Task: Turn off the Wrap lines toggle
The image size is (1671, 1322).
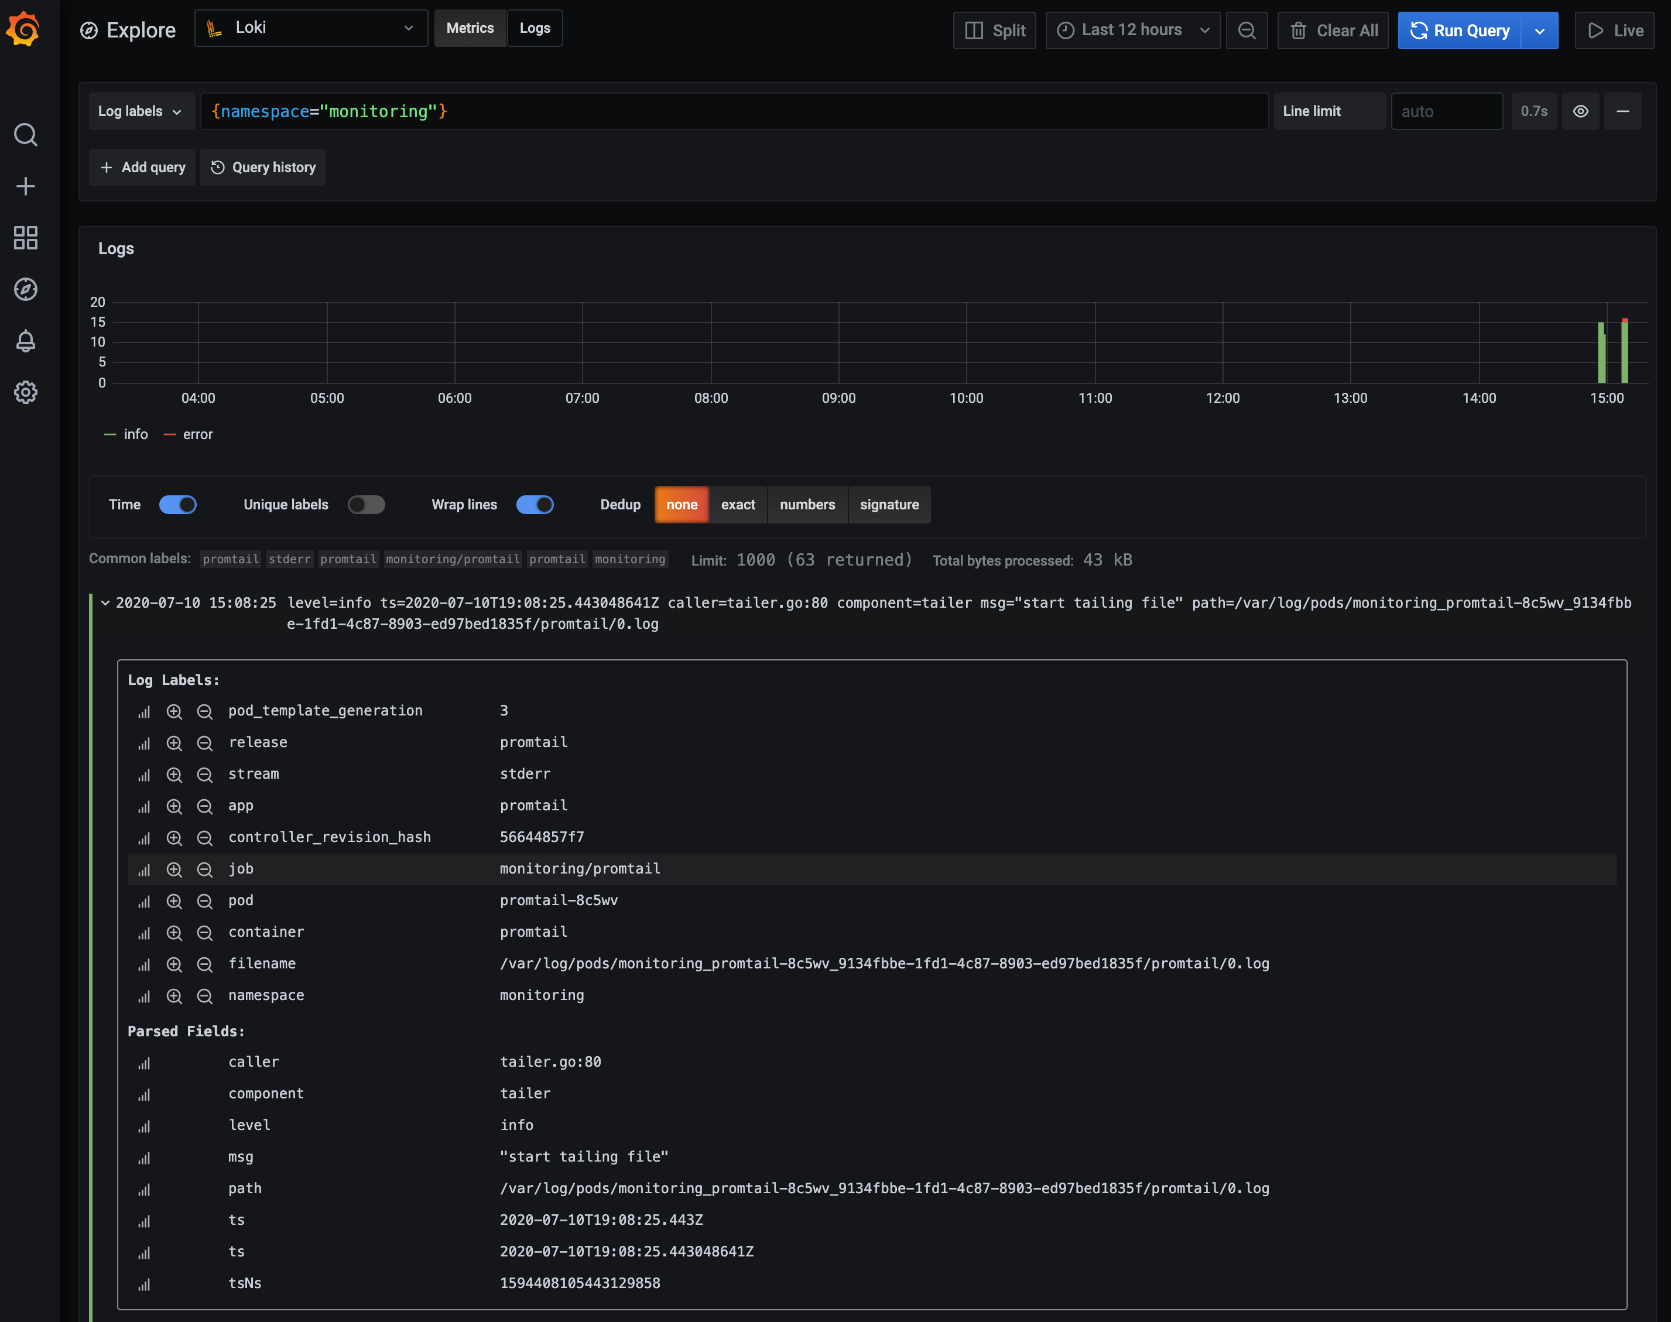Action: pos(536,504)
